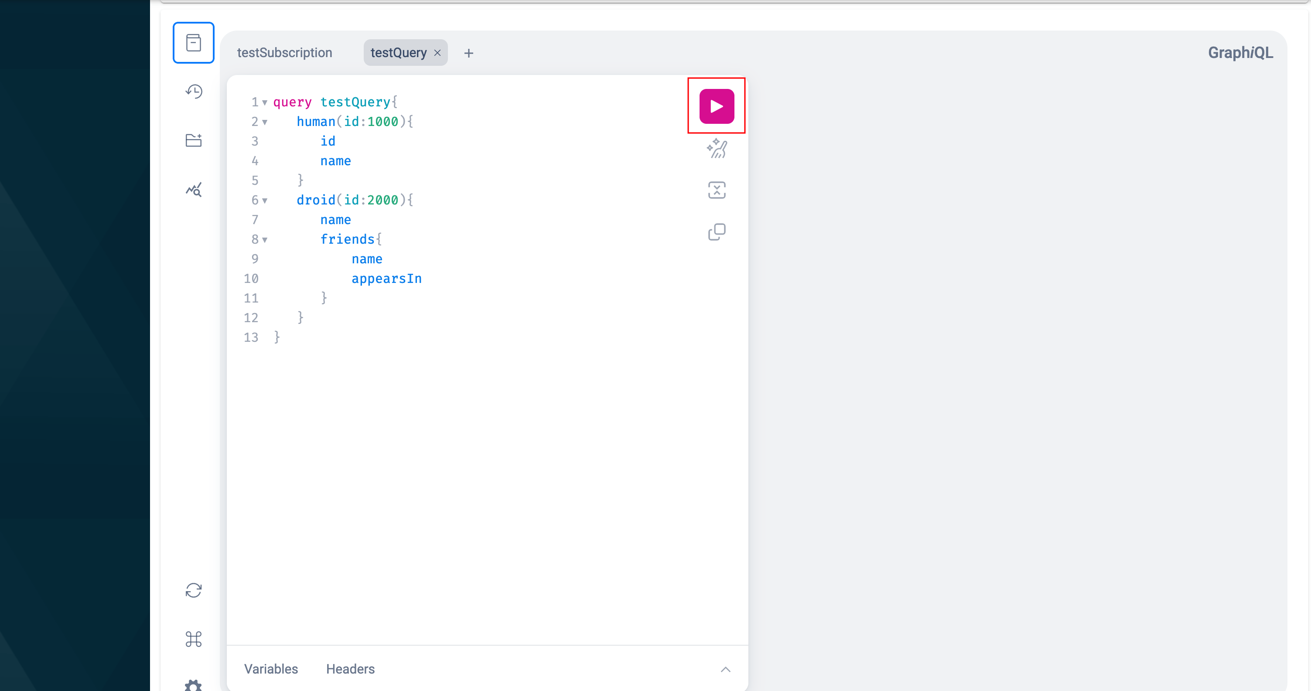Open the settings gear dialog
Screen dimensions: 1311x691
[193, 685]
